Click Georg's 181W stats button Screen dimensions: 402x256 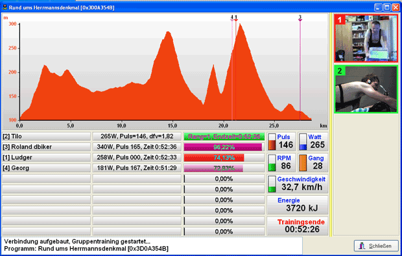coord(137,168)
